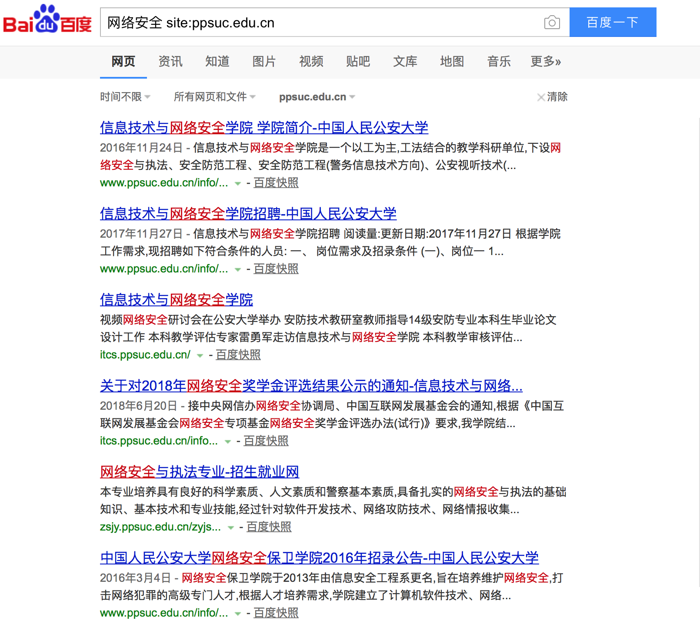
Task: Click URL www.ppsuc.edu.cn/info/... under 学院招聘
Action: tap(164, 269)
